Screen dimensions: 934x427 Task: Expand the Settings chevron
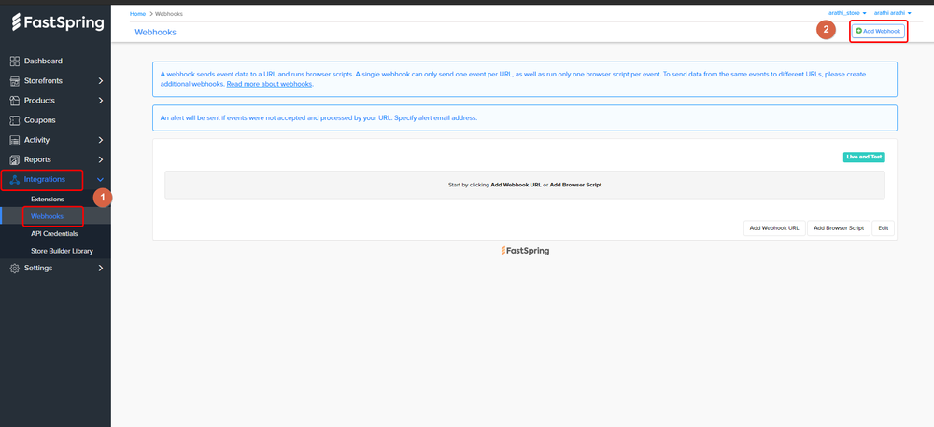tap(100, 269)
